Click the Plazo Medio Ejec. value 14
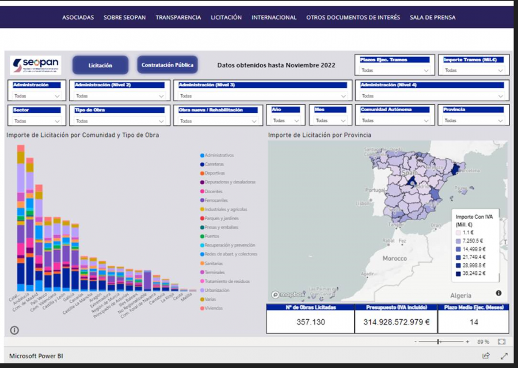 click(x=474, y=322)
